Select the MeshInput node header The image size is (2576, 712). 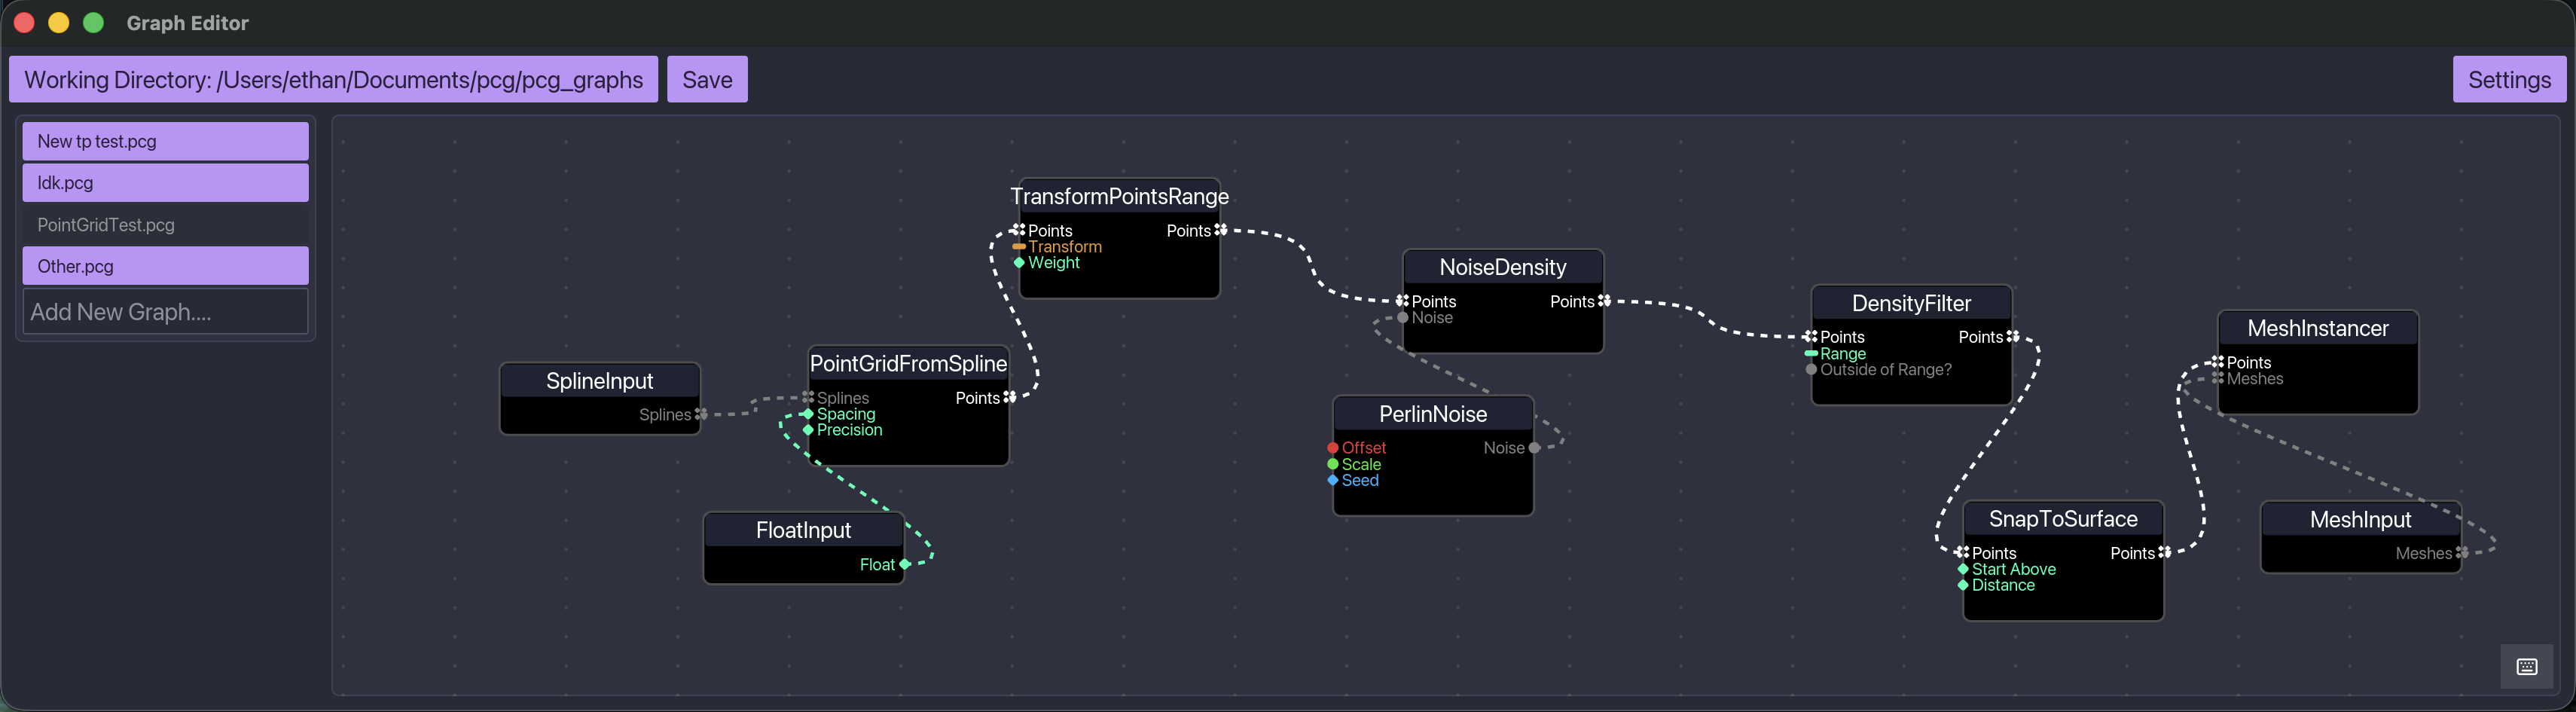coord(2361,519)
